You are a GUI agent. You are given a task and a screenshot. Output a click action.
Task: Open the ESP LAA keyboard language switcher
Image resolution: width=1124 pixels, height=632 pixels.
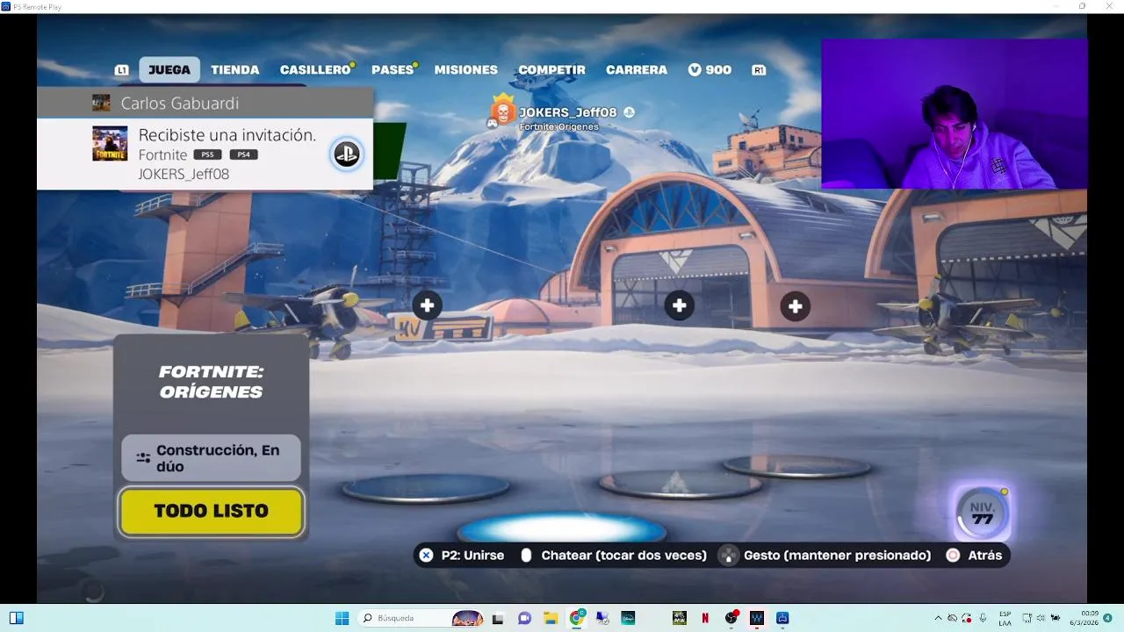1005,618
